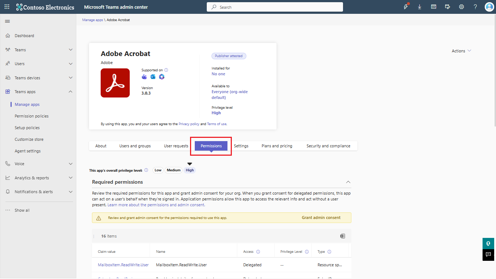Click Manage apps breadcrumb link

tap(93, 20)
